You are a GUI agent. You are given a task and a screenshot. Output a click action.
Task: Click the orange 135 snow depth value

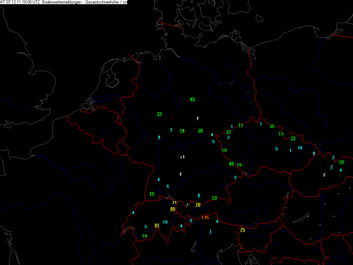point(205,218)
